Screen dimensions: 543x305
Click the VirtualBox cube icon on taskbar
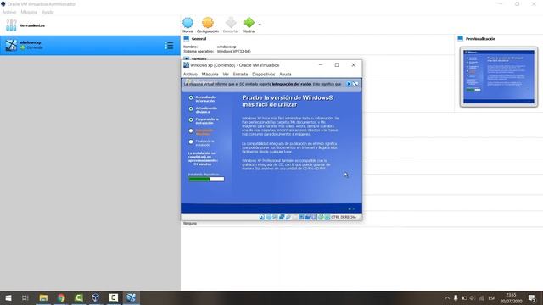click(96, 297)
